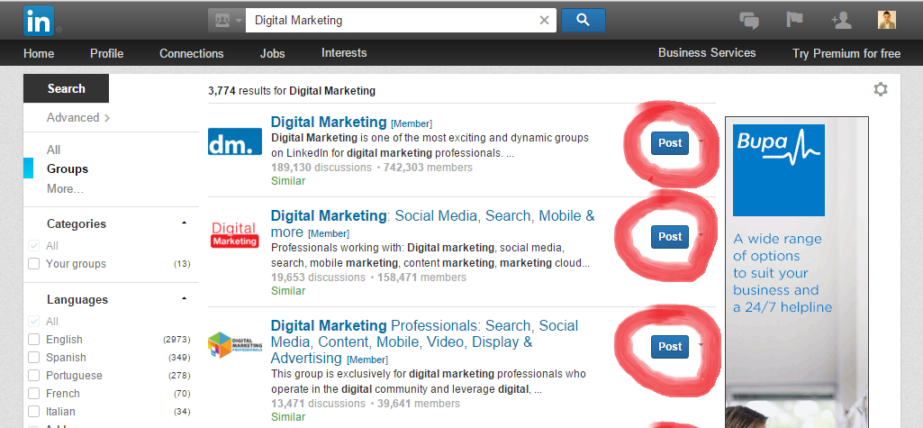Clear the search field with X icon
Viewport: 923px width, 428px height.
(x=544, y=20)
